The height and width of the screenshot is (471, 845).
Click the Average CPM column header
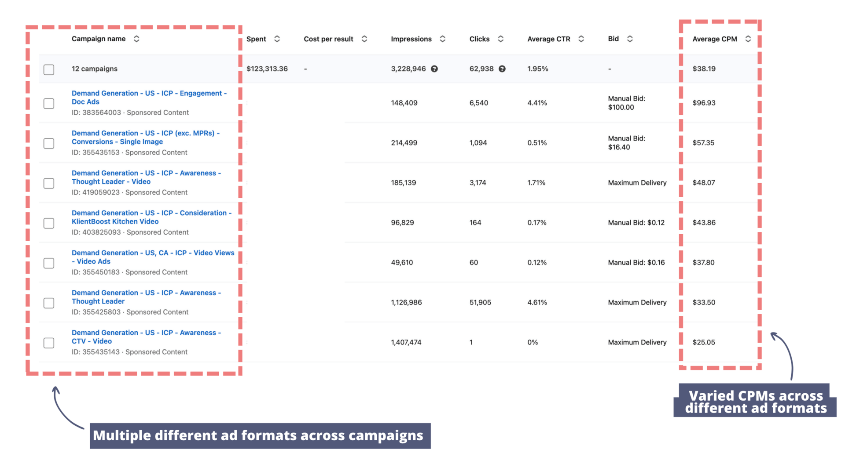(x=714, y=39)
